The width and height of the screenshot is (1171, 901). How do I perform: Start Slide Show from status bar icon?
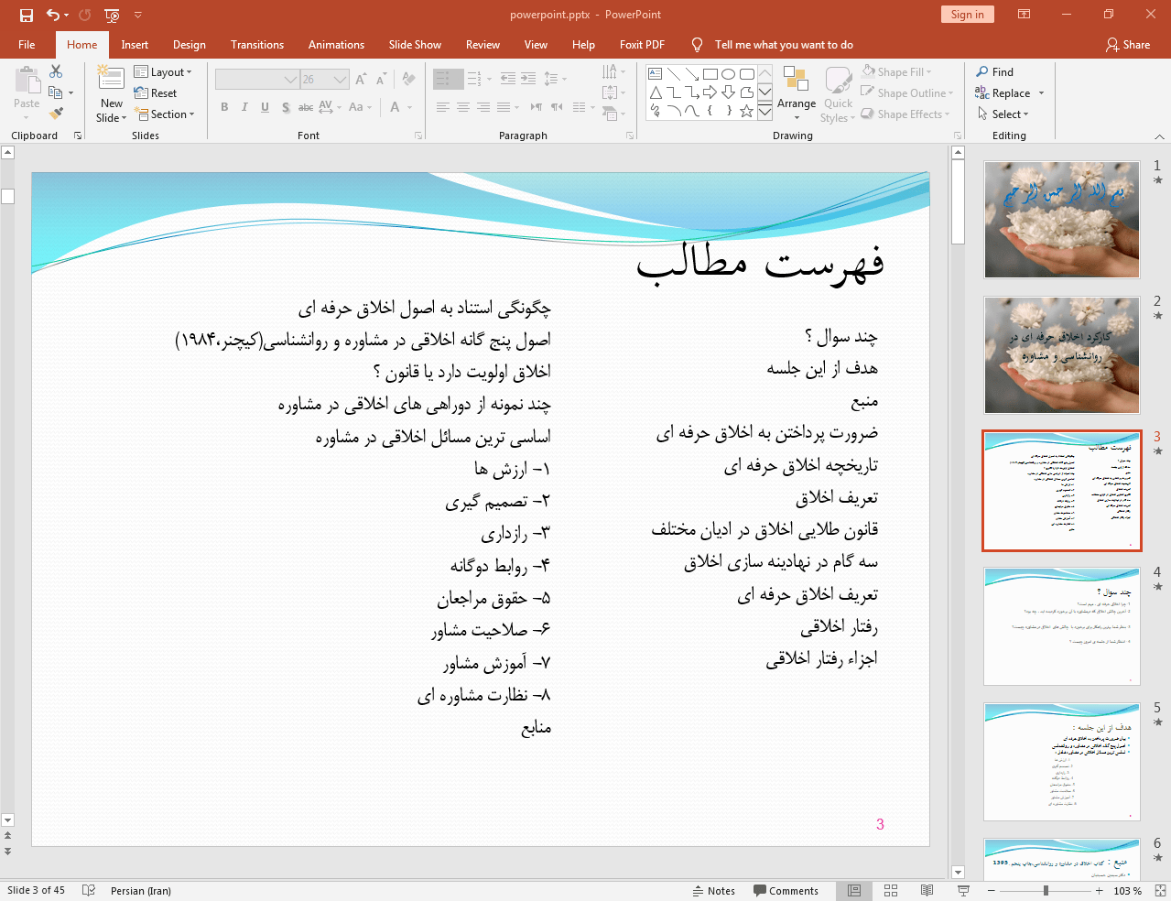tap(963, 890)
